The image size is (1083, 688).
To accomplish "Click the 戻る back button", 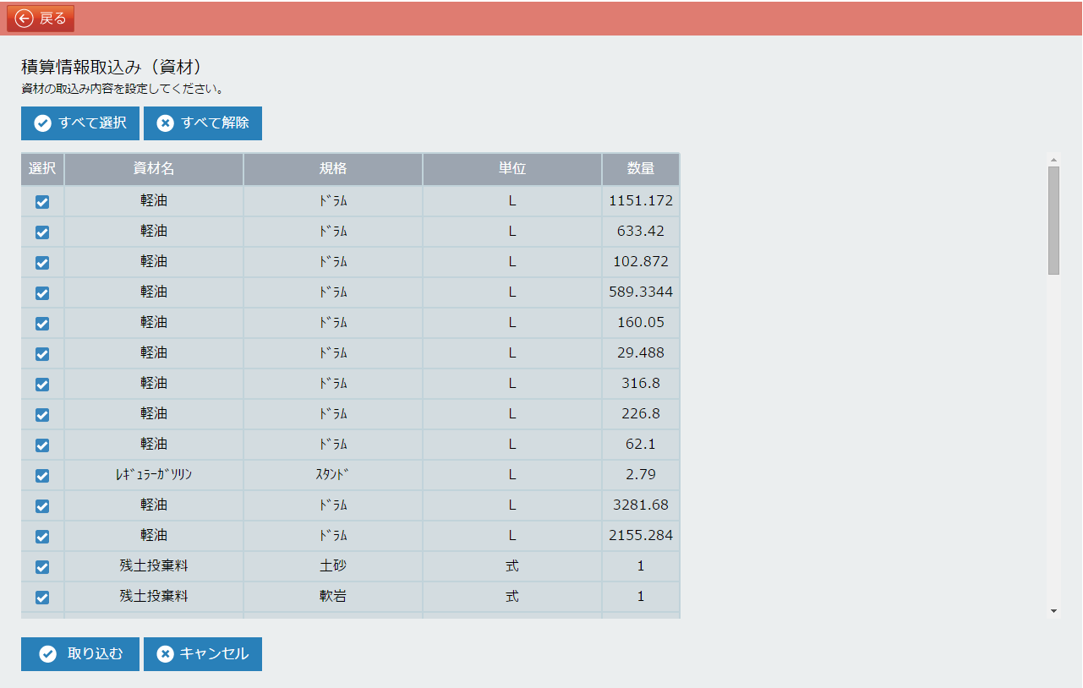I will point(41,19).
